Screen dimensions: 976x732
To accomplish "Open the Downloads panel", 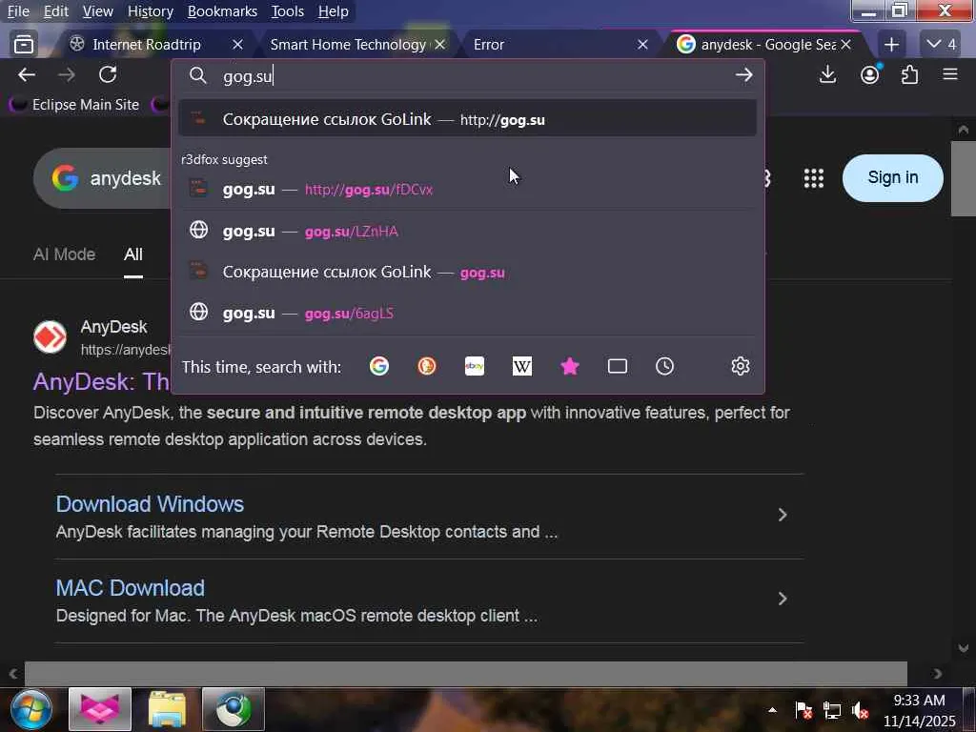I will coord(827,75).
